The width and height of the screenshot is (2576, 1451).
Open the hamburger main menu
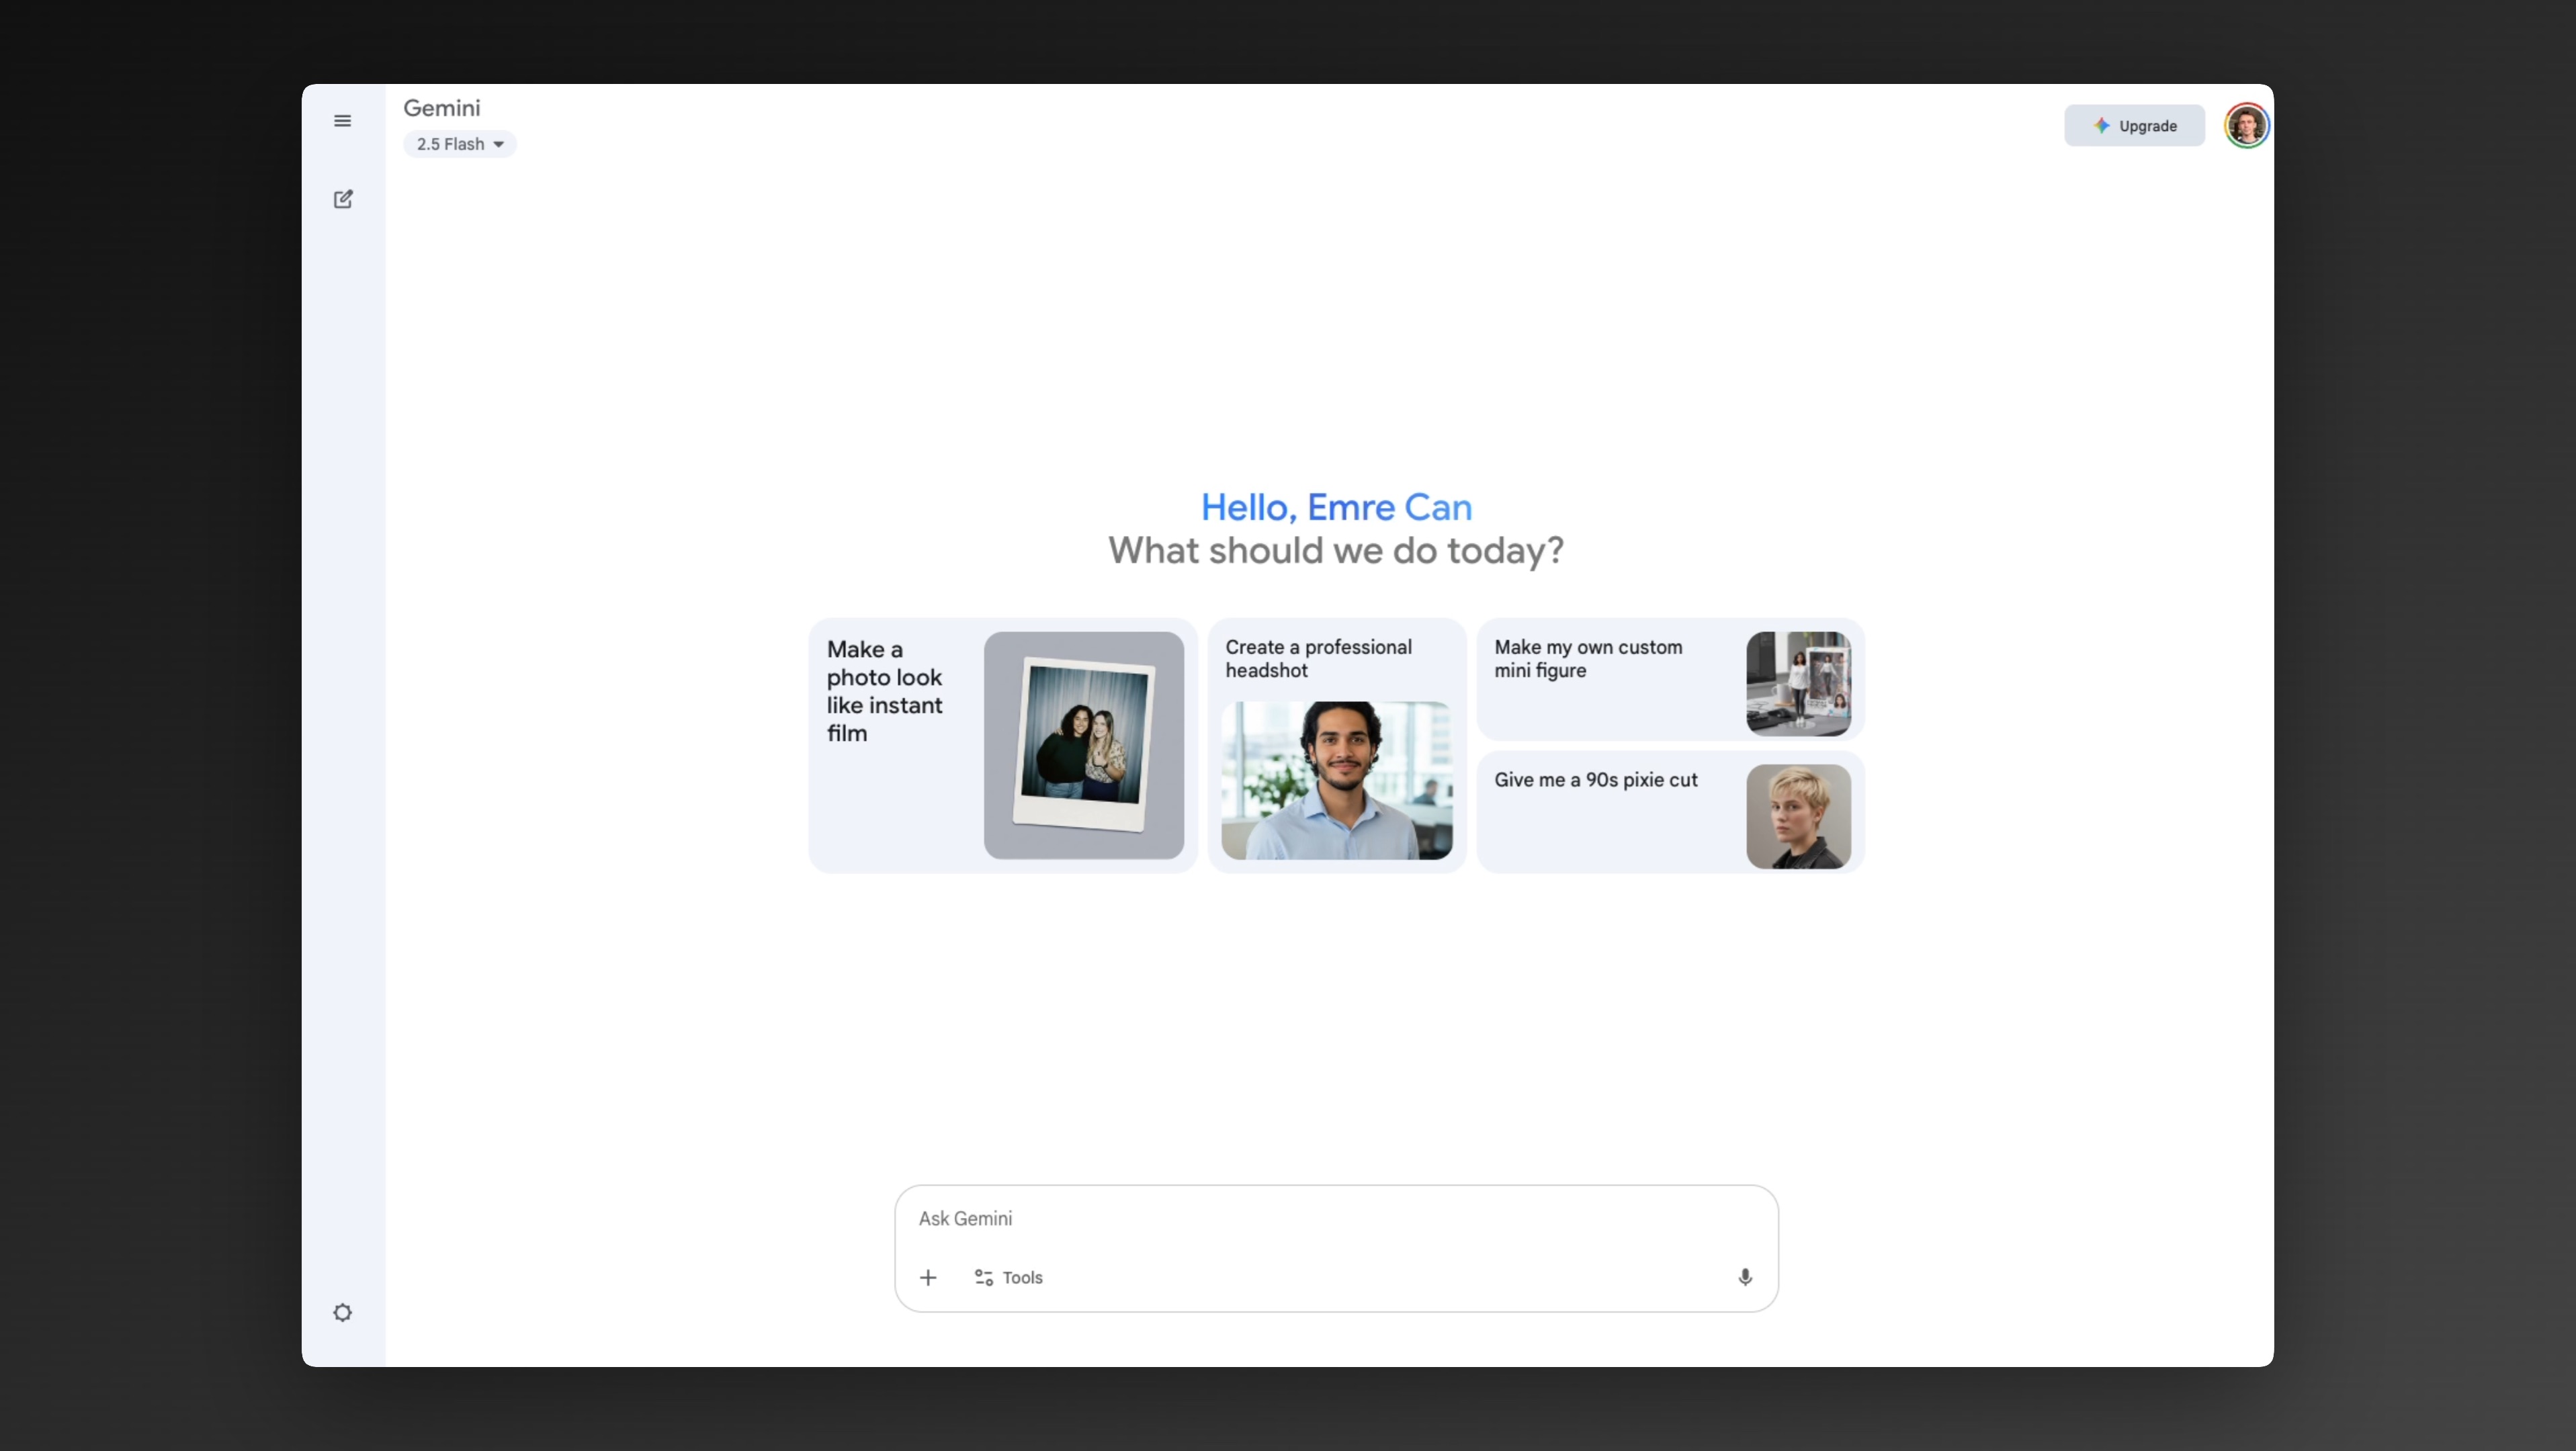coord(342,121)
